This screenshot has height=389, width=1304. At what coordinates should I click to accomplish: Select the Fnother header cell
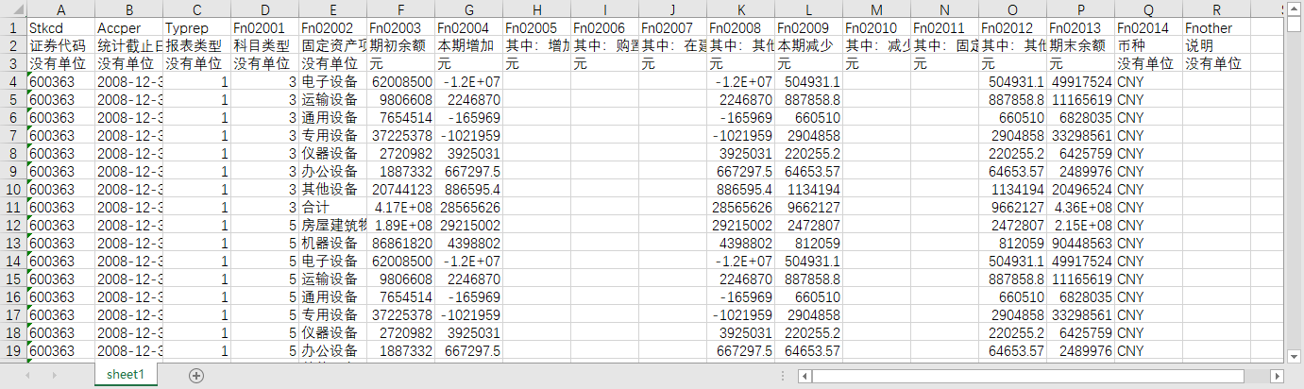pos(1216,27)
